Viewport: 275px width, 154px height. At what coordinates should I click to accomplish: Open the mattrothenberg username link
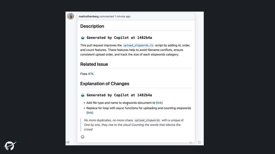89,17
